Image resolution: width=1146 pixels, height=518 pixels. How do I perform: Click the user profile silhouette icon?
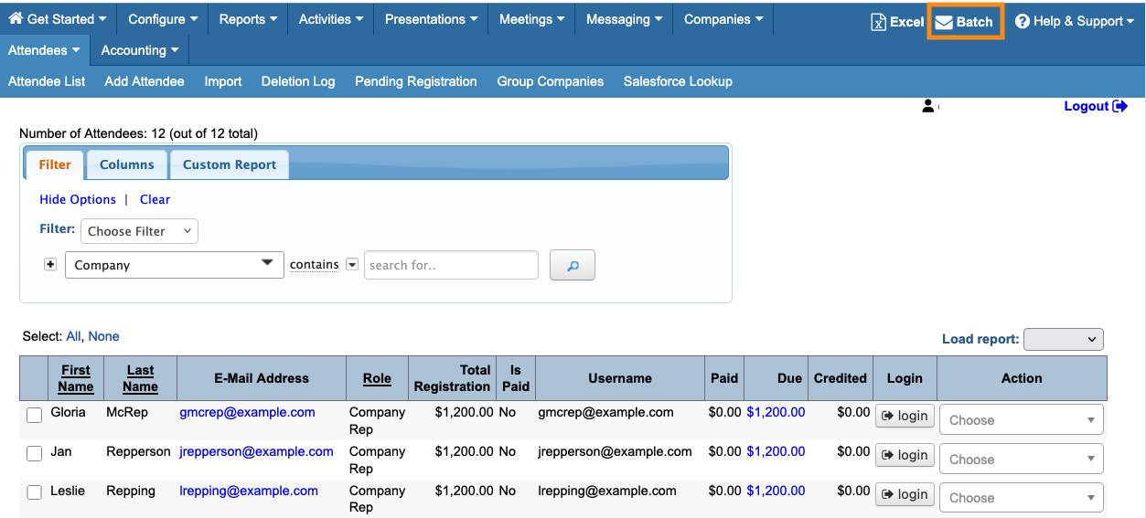(928, 106)
